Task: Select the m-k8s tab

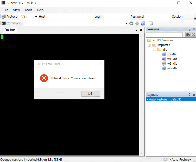Action: click(x=11, y=30)
